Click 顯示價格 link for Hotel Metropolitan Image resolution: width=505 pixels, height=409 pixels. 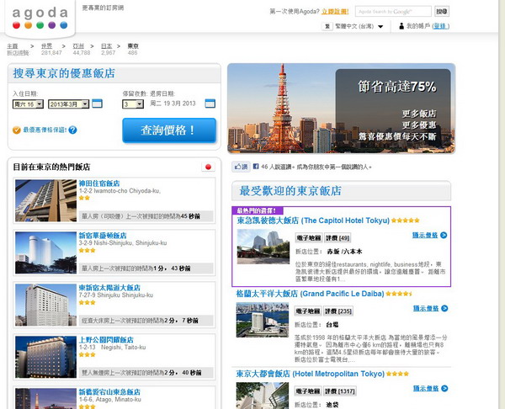[426, 389]
